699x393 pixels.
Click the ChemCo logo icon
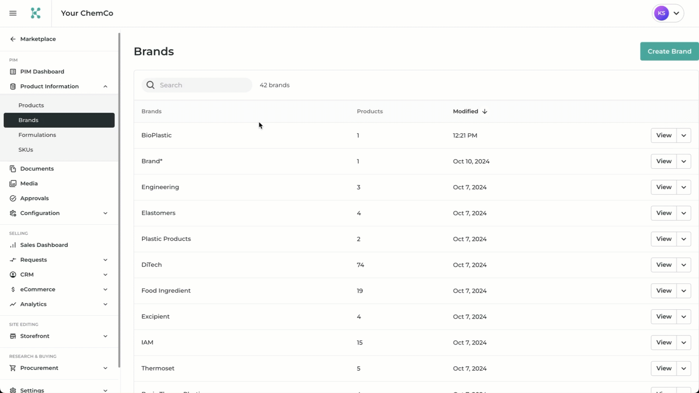(x=36, y=13)
